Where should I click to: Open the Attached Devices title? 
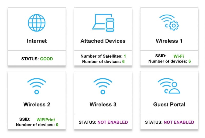[x=103, y=41]
